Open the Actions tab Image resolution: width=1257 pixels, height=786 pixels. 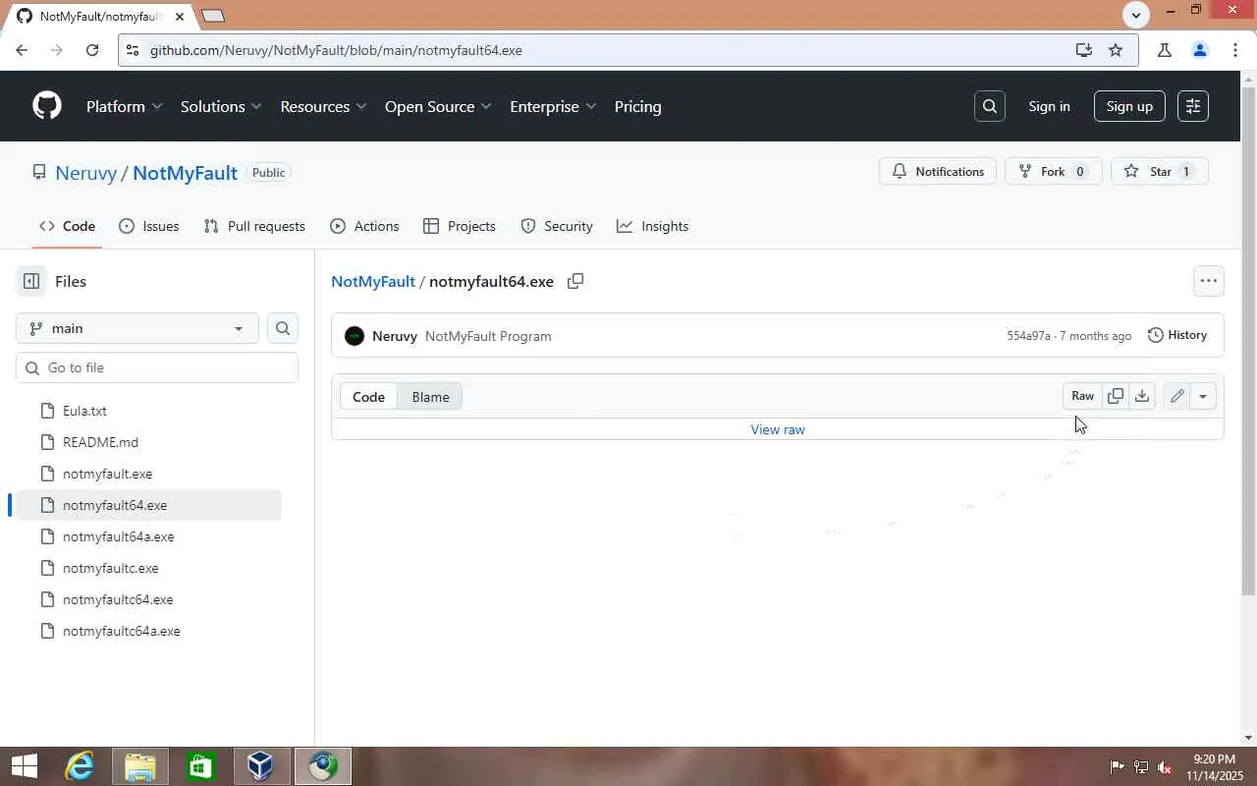364,226
